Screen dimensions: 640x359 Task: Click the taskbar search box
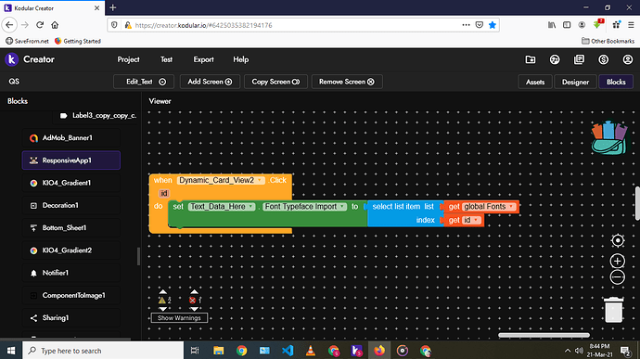(x=103, y=351)
